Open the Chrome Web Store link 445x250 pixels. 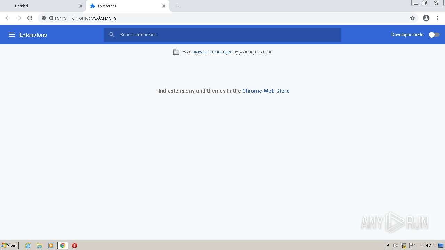click(x=266, y=91)
